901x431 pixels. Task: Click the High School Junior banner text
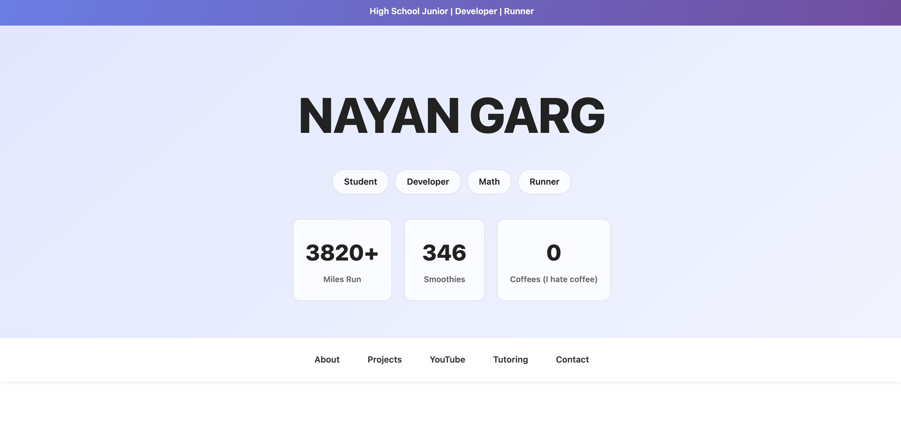click(451, 11)
